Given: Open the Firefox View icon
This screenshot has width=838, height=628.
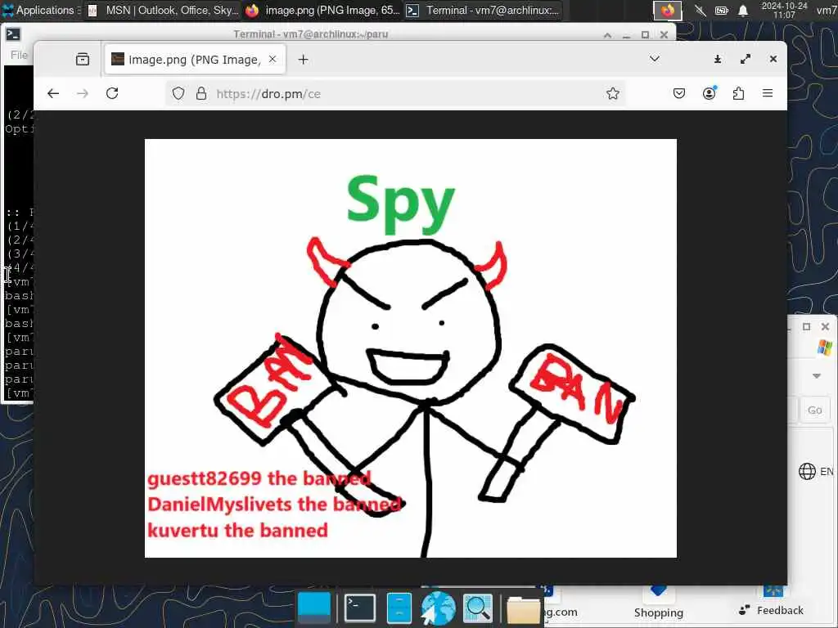Looking at the screenshot, I should point(83,59).
